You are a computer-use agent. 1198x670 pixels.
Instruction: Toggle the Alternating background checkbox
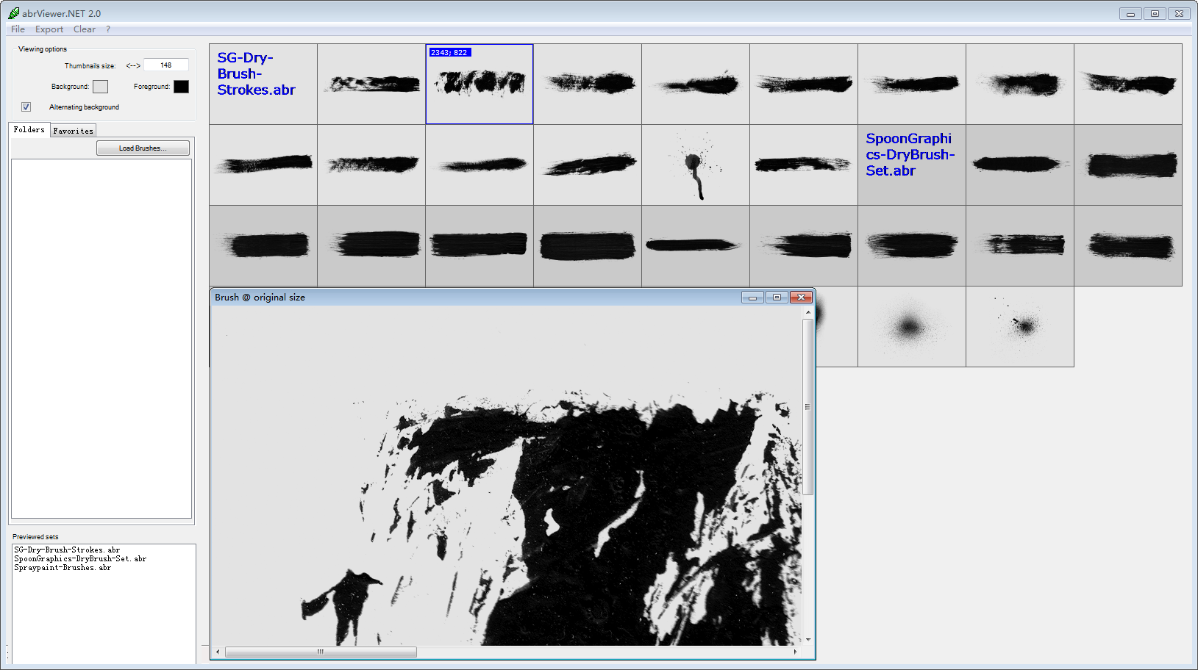pos(26,107)
